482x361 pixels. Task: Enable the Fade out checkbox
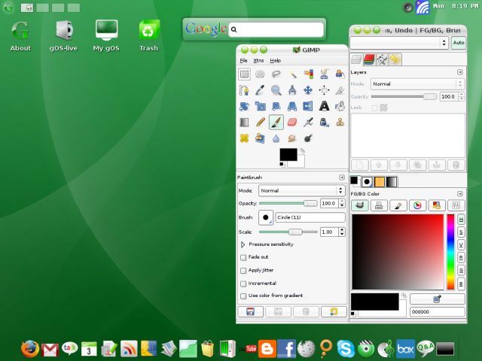[x=243, y=257]
